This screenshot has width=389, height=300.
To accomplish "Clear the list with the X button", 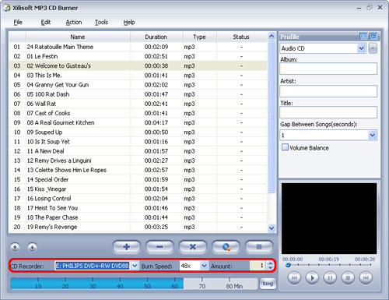I will 193,247.
